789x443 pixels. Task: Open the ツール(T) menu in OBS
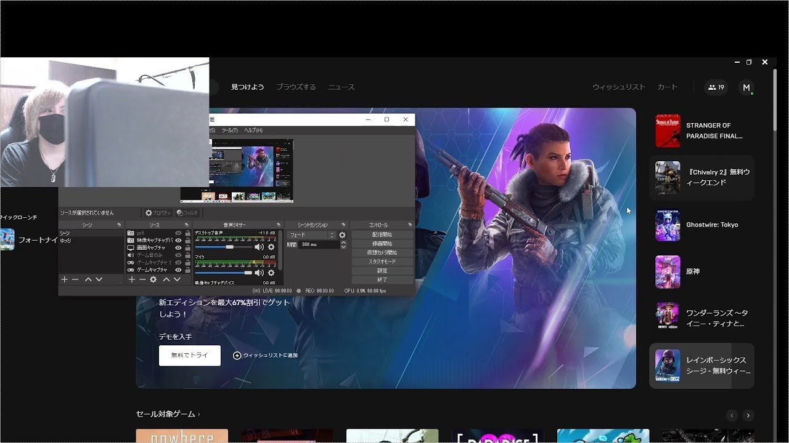[229, 130]
